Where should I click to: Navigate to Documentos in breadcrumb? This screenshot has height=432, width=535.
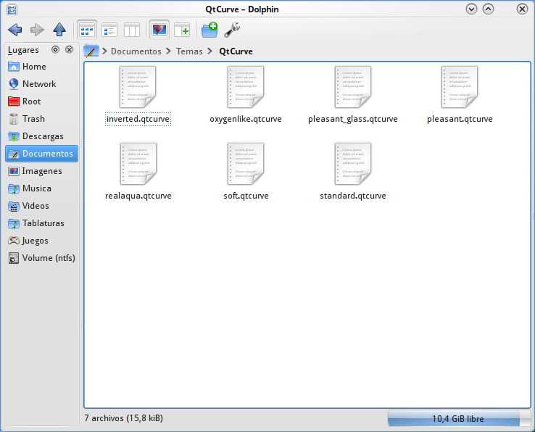click(x=136, y=51)
